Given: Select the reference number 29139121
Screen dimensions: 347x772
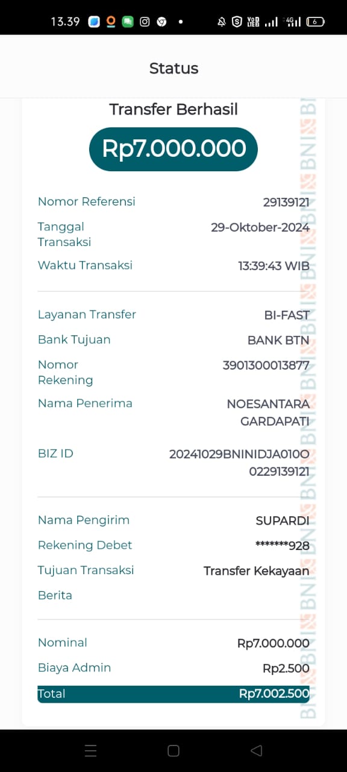Looking at the screenshot, I should click(x=286, y=201).
